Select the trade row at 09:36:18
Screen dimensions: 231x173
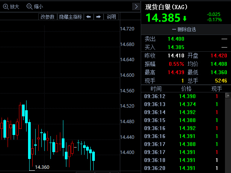click(183, 160)
